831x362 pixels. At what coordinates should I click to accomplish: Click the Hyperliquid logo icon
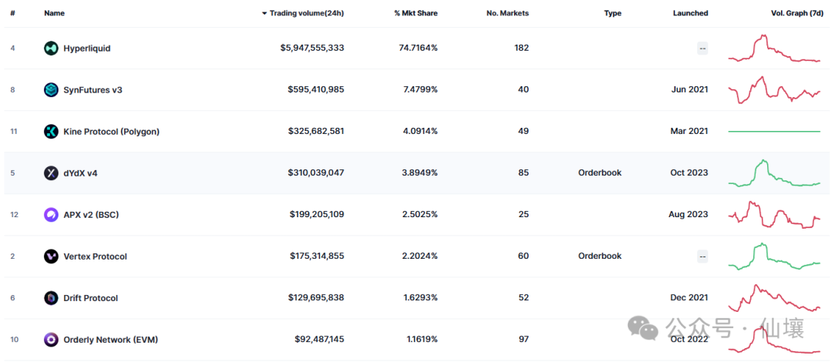(51, 49)
